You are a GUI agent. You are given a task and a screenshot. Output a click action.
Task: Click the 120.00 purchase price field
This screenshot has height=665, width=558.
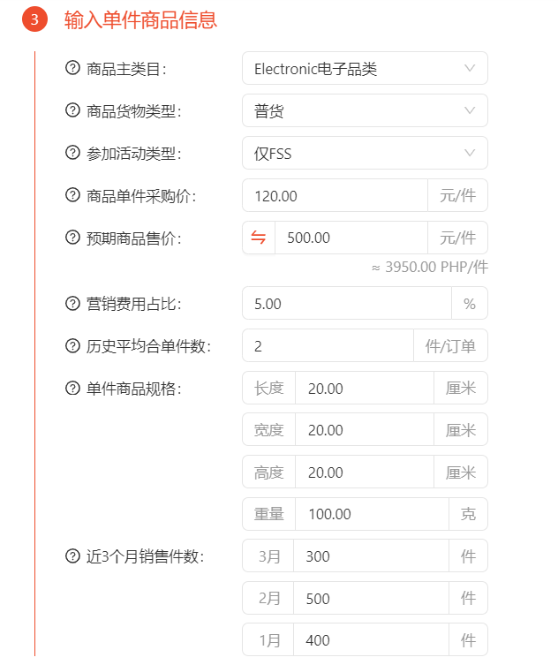336,196
